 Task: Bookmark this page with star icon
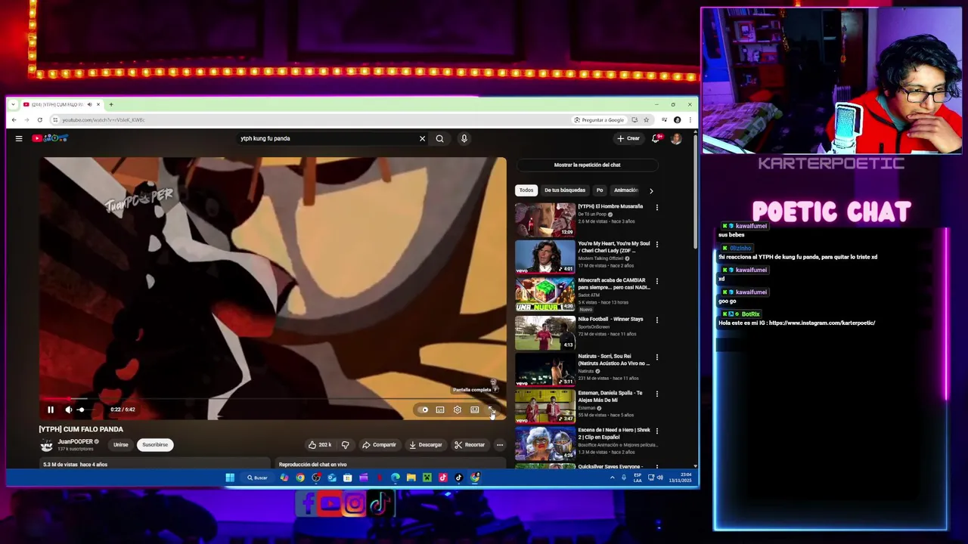click(646, 120)
